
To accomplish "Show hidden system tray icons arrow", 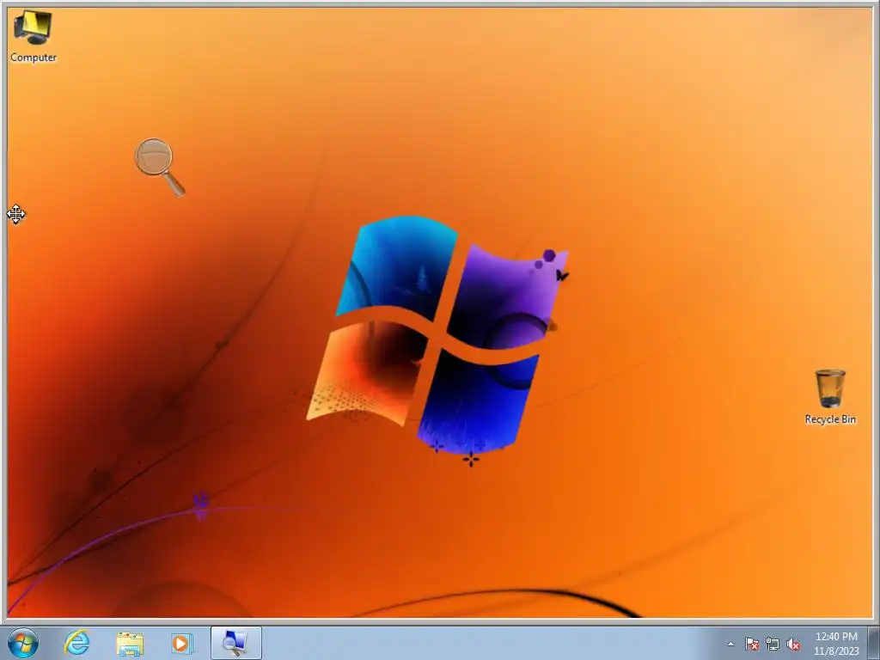I will (x=730, y=644).
